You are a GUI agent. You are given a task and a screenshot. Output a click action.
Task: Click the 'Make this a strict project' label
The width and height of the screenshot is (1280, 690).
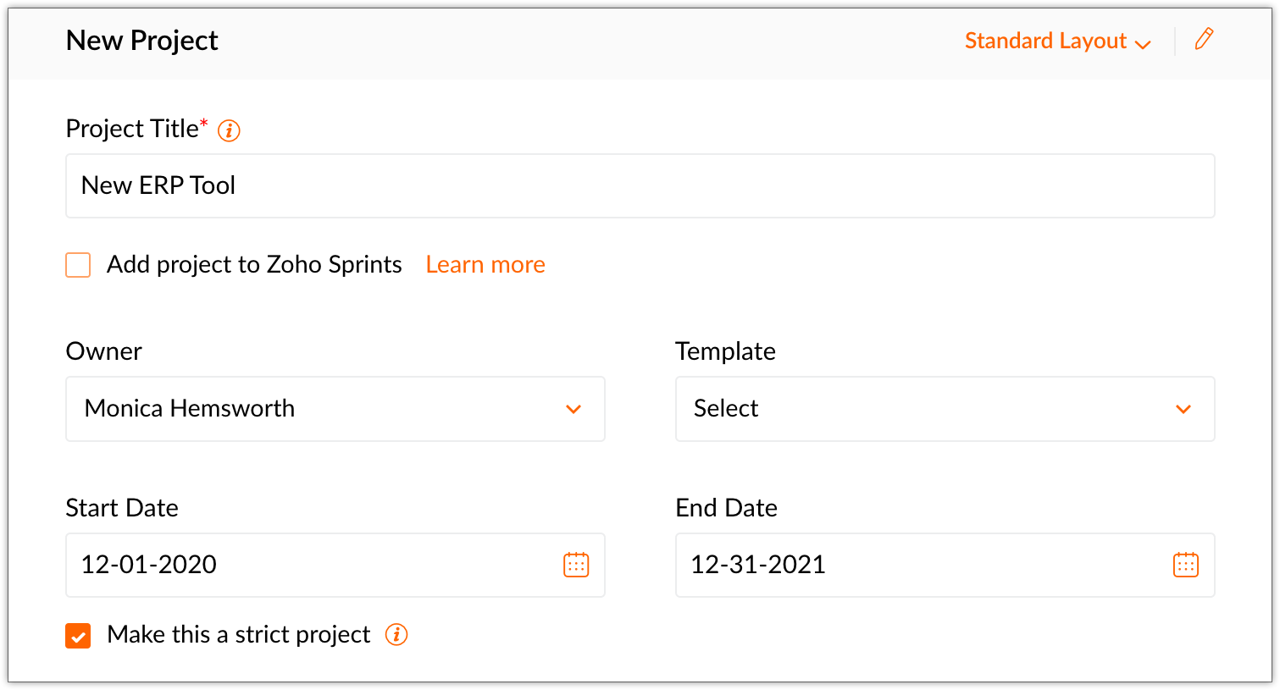(239, 634)
